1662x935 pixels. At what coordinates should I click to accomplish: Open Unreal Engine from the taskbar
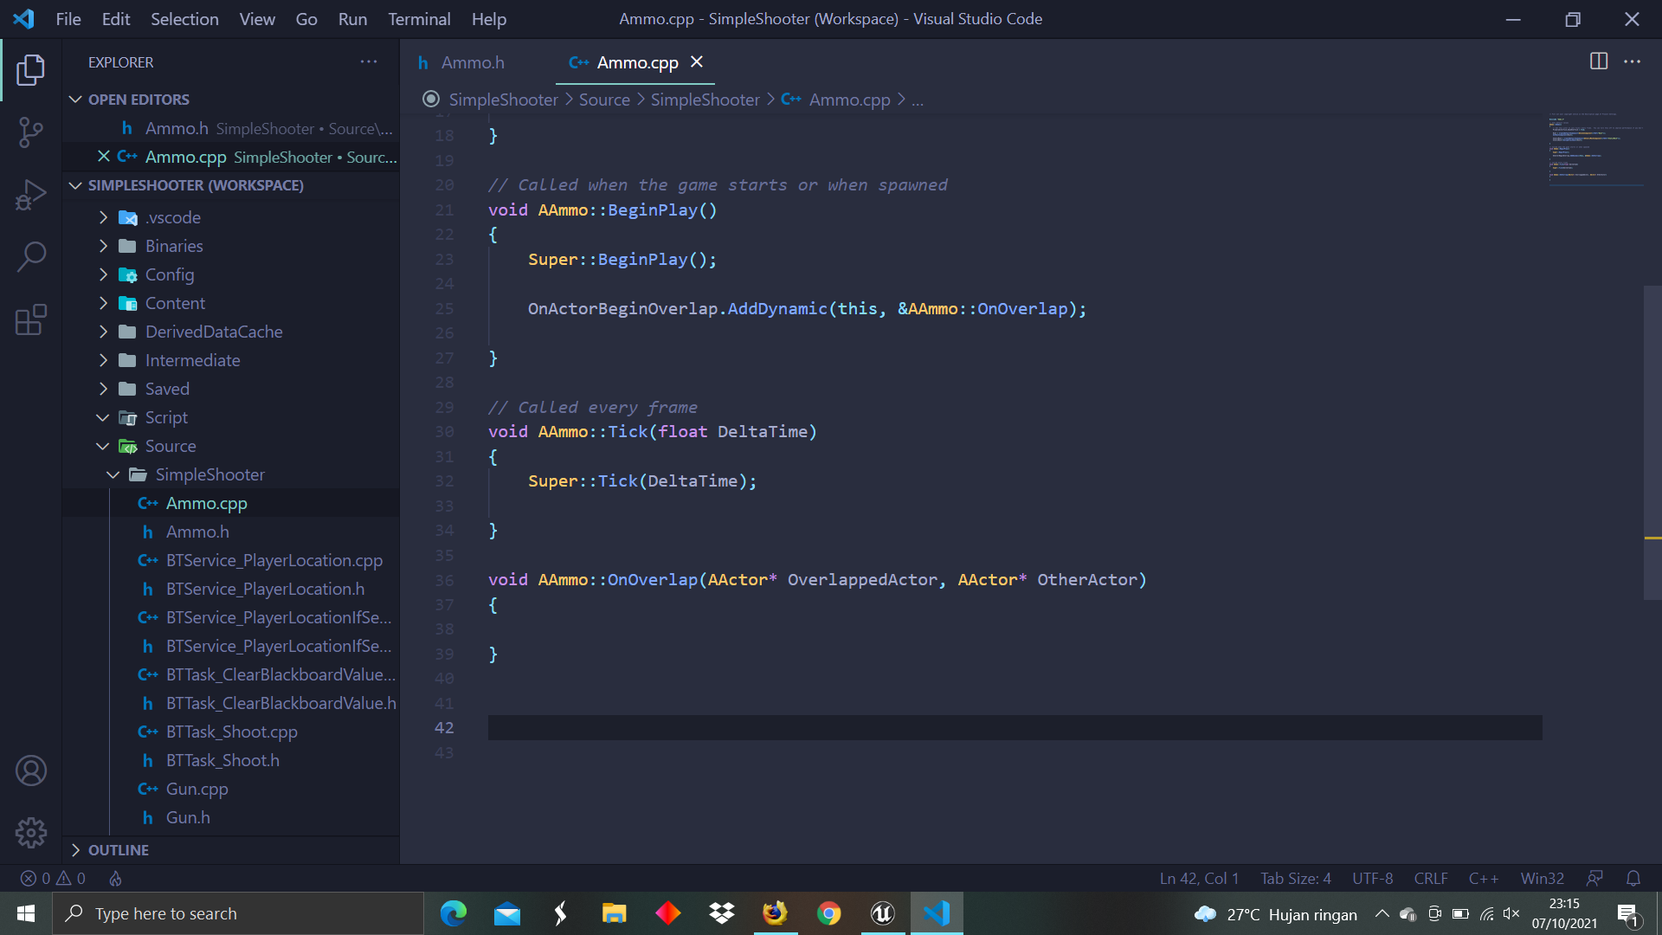pos(882,913)
